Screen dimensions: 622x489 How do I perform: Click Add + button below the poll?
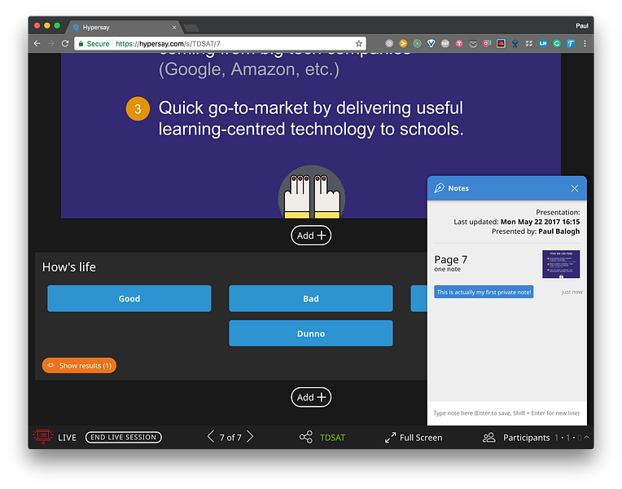[311, 397]
